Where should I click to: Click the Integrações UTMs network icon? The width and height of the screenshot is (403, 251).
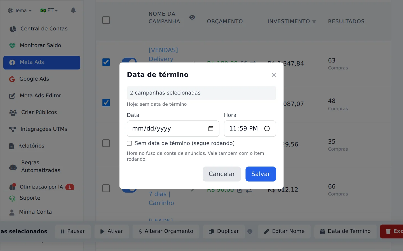coord(13,129)
